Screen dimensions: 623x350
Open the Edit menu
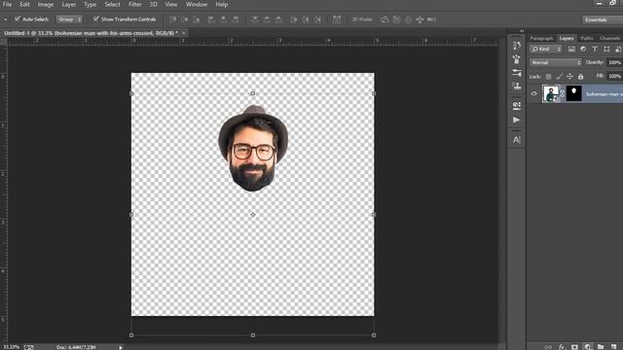(x=24, y=4)
